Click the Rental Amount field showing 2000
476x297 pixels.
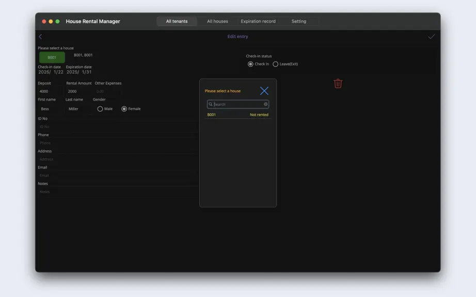tap(78, 91)
